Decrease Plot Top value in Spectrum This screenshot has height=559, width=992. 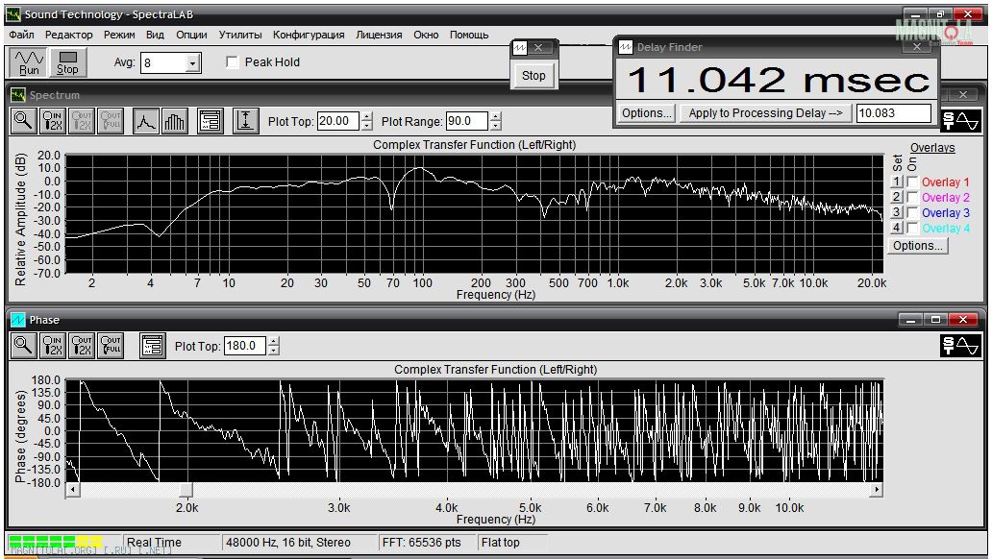click(x=366, y=125)
